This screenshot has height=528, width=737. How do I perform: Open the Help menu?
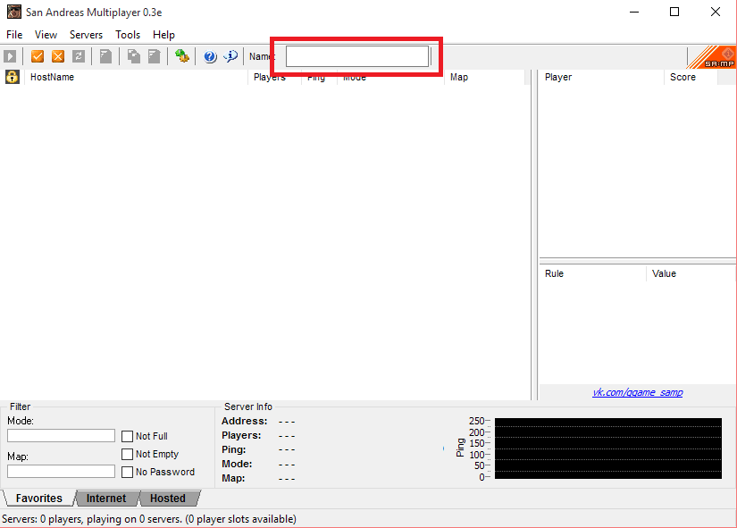tap(163, 35)
